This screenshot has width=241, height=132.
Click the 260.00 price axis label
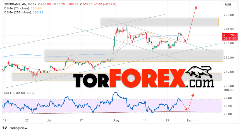pyautogui.click(x=229, y=43)
